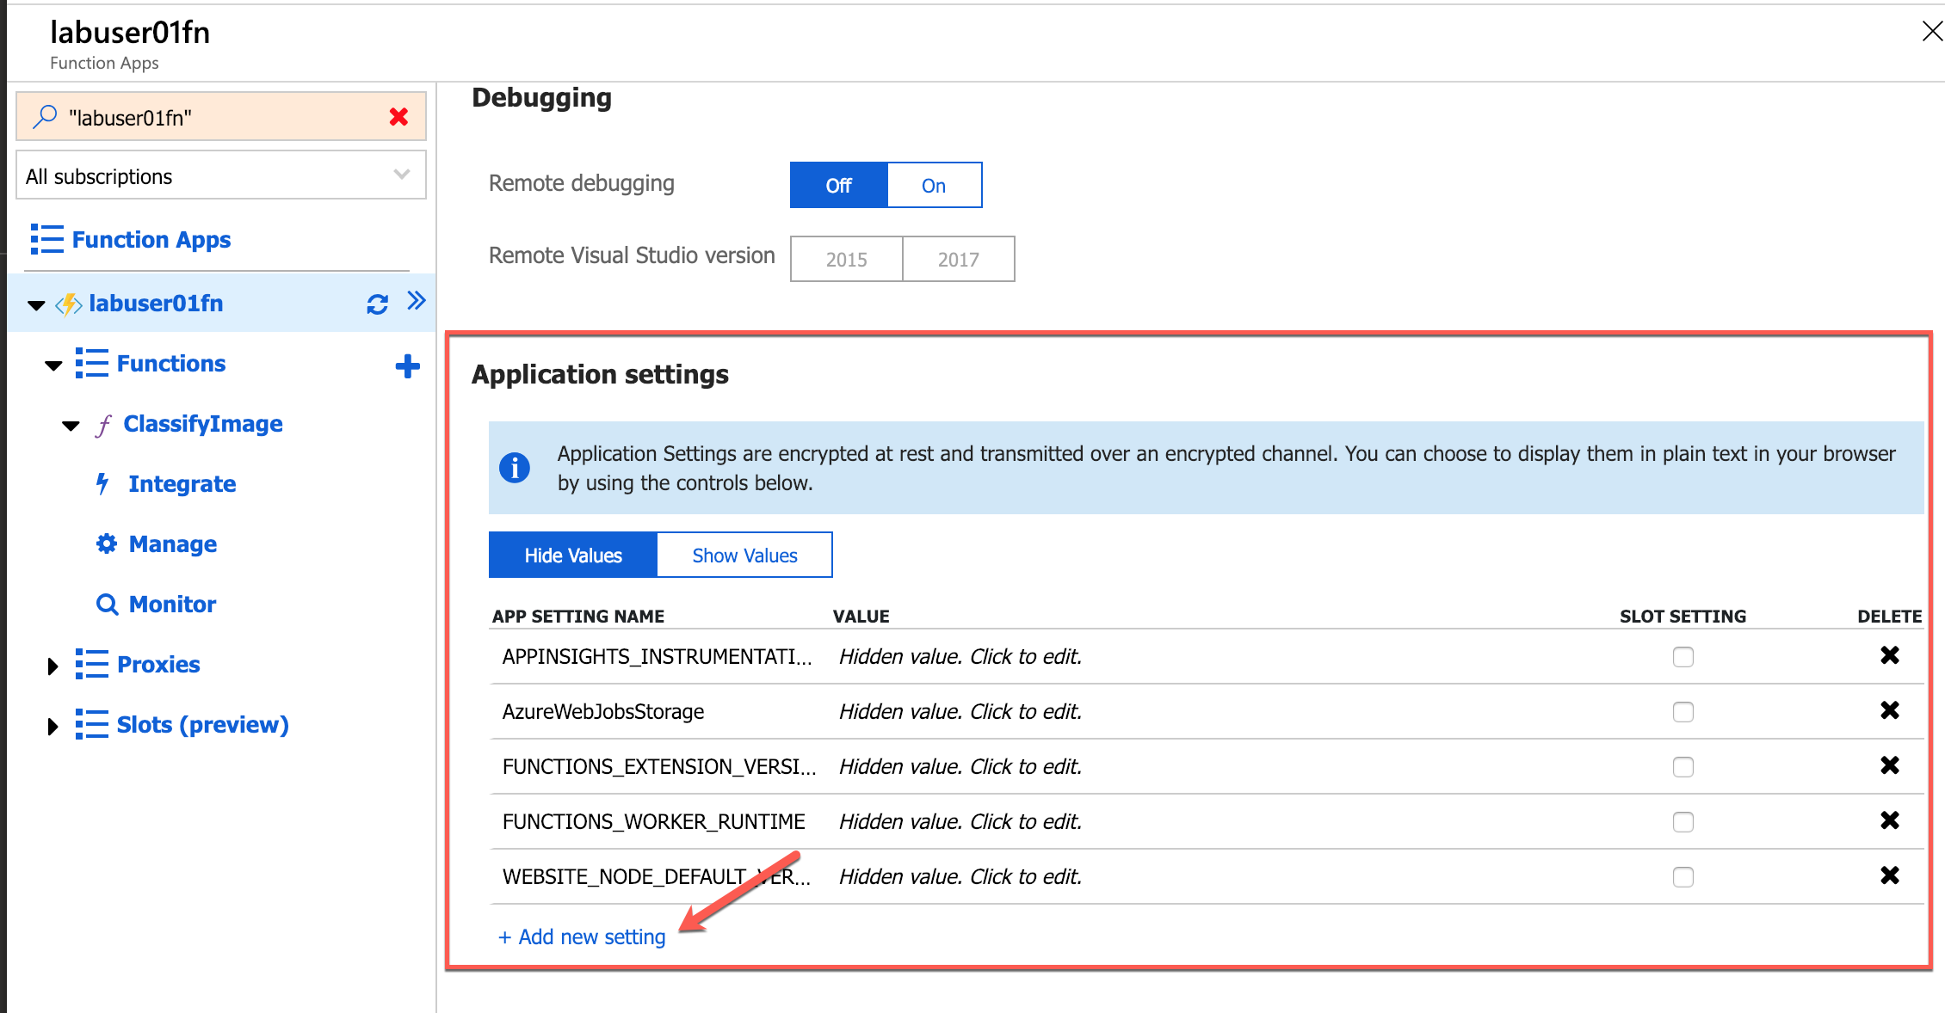The height and width of the screenshot is (1013, 1945).
Task: Click the "labuser01fn" search field
Action: [x=221, y=116]
